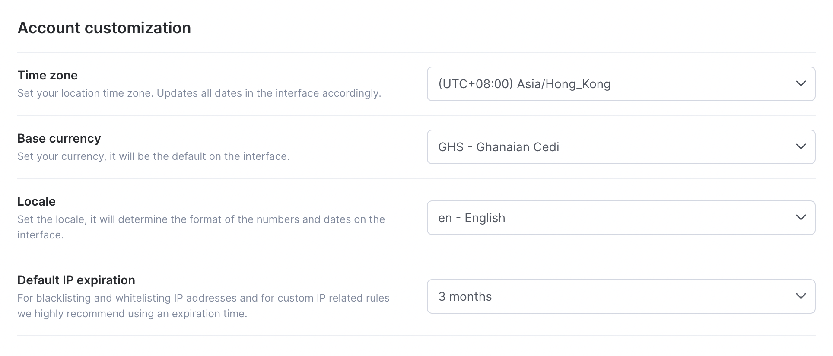Click the blacklisting and whitelisting IP description
Viewport: 833px width, 356px height.
coord(203,298)
